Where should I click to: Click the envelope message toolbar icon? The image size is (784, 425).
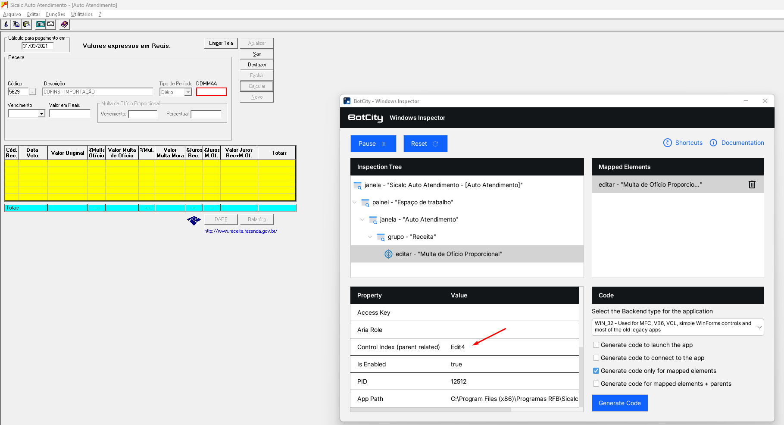pyautogui.click(x=51, y=25)
